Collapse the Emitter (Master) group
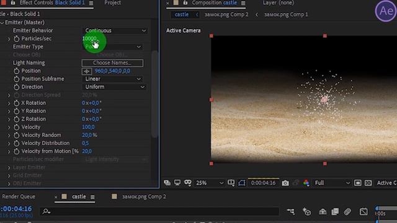Screen dimensions: 397x223 pos(2,23)
